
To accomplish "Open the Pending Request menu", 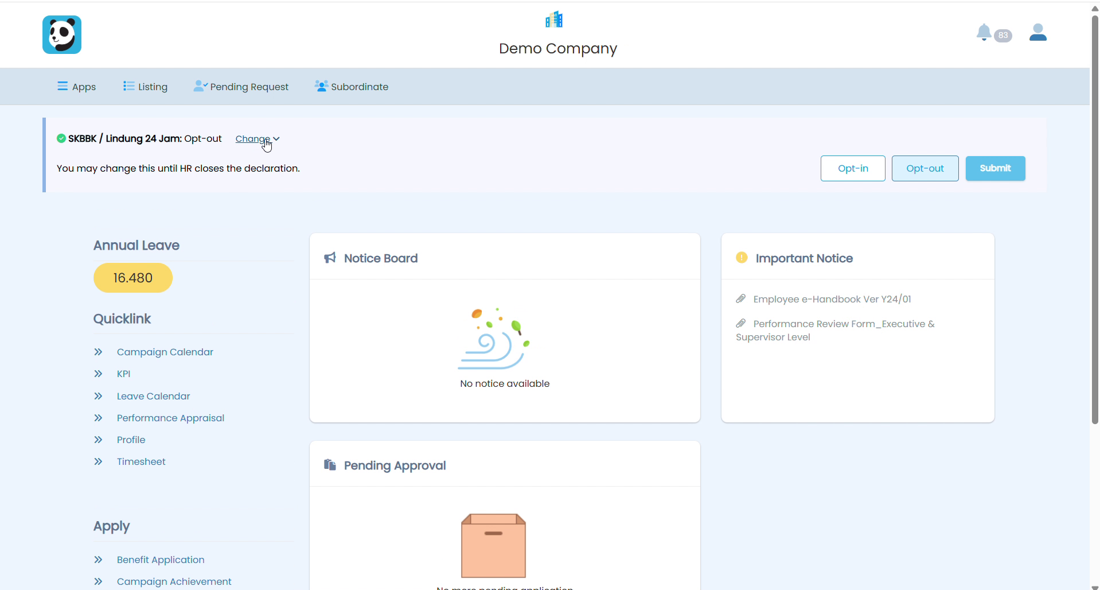I will (x=241, y=87).
